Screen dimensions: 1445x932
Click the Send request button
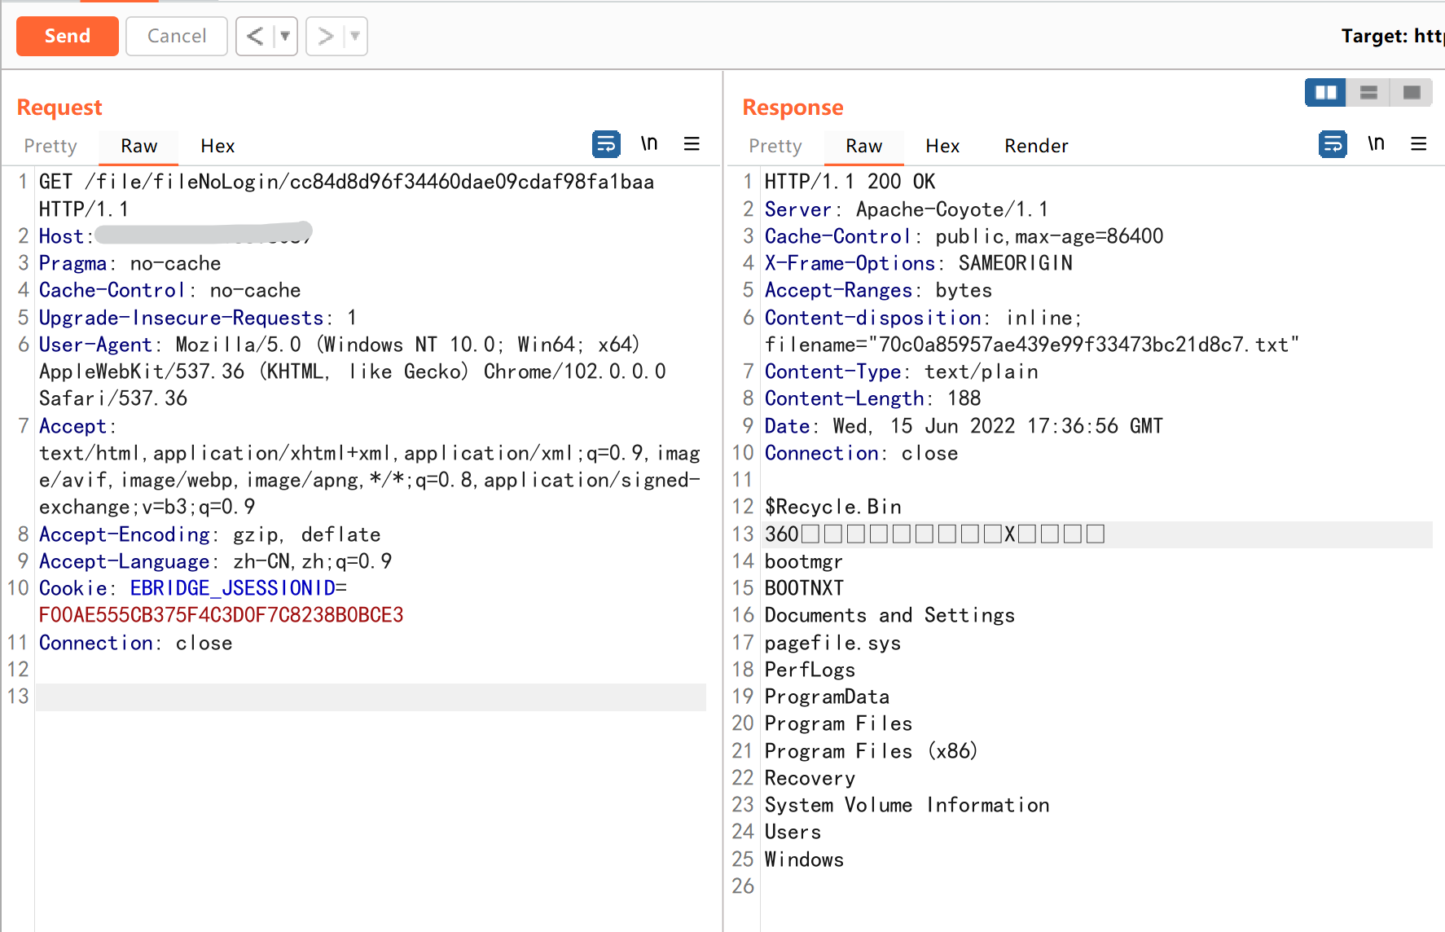click(x=67, y=36)
